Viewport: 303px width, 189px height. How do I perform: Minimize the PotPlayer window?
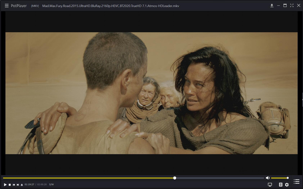278,6
